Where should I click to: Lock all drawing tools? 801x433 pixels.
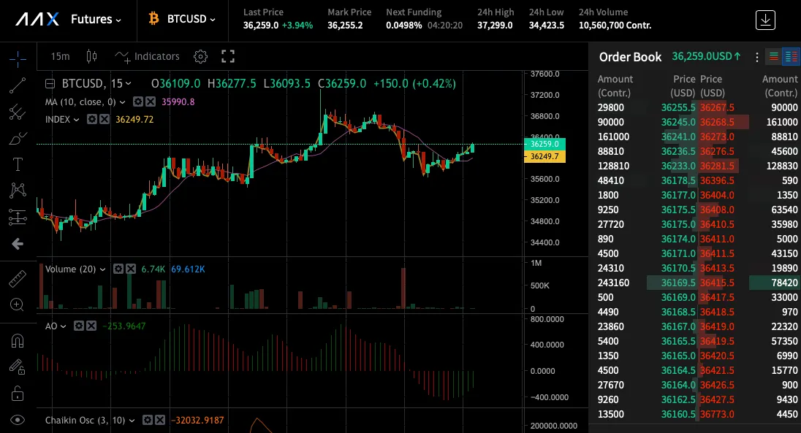pyautogui.click(x=18, y=394)
